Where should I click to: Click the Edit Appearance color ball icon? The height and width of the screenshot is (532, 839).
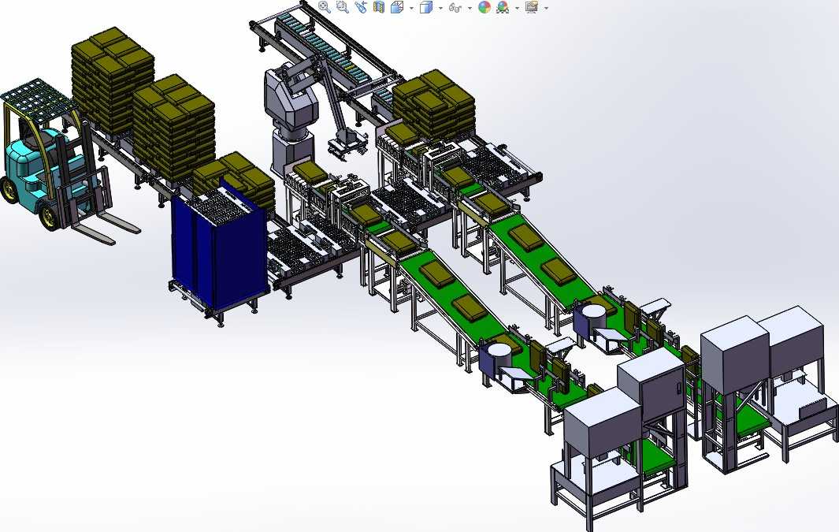(x=484, y=7)
